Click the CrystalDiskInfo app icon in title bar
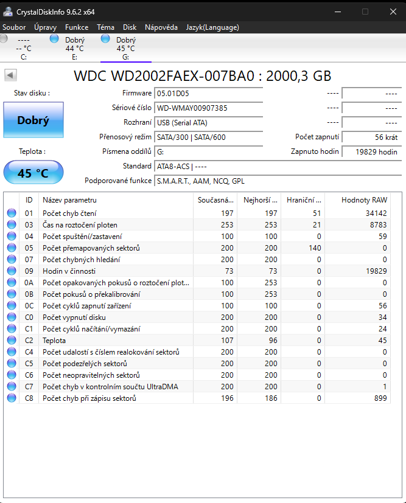This screenshot has width=406, height=503. click(x=8, y=12)
